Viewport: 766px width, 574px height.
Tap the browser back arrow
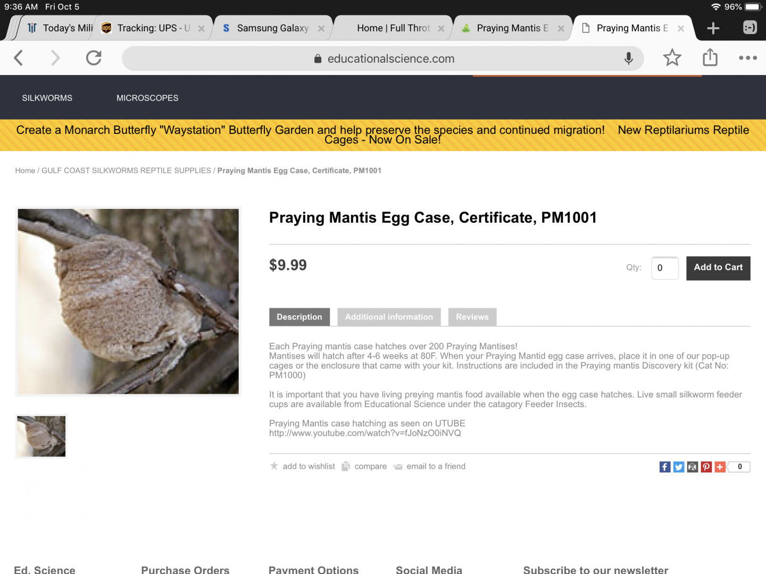[x=19, y=58]
